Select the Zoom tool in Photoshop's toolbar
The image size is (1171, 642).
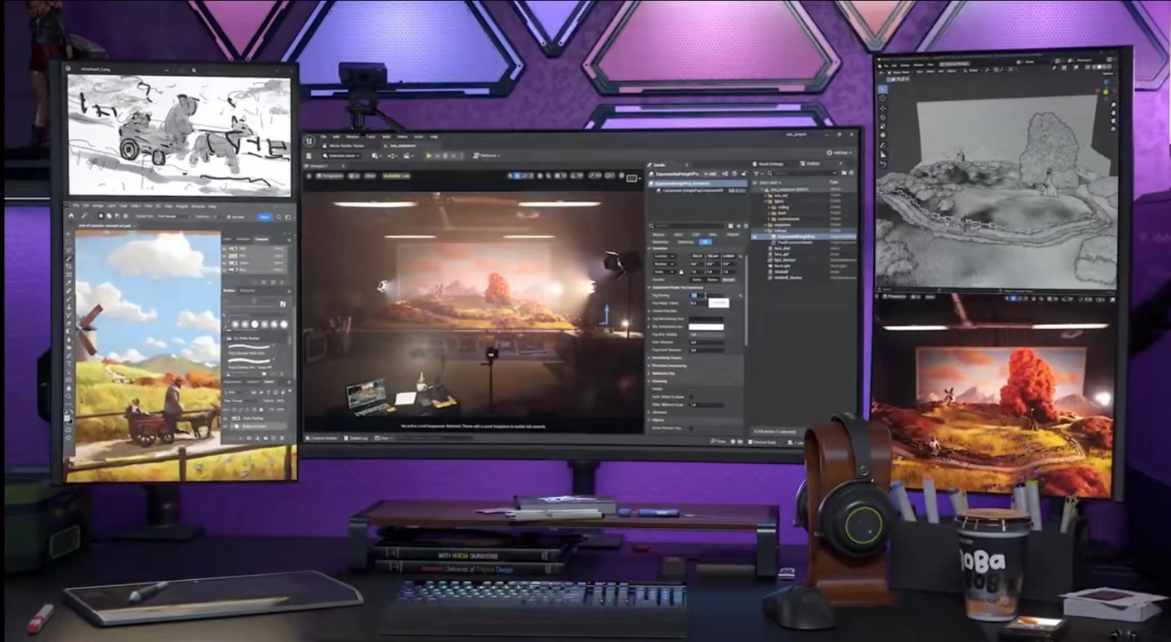tap(69, 395)
